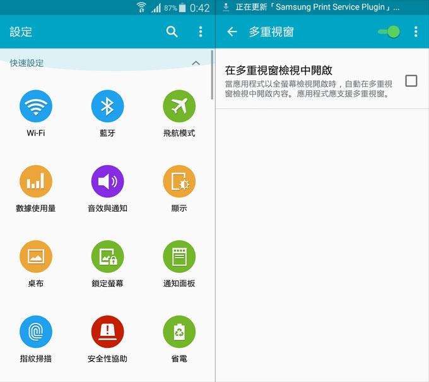Tap the 鎖定螢幕 lock screen icon

[x=107, y=257]
